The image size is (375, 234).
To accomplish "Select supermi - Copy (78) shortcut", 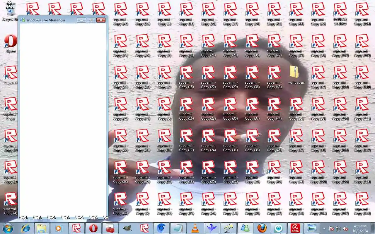I will coord(121,14).
